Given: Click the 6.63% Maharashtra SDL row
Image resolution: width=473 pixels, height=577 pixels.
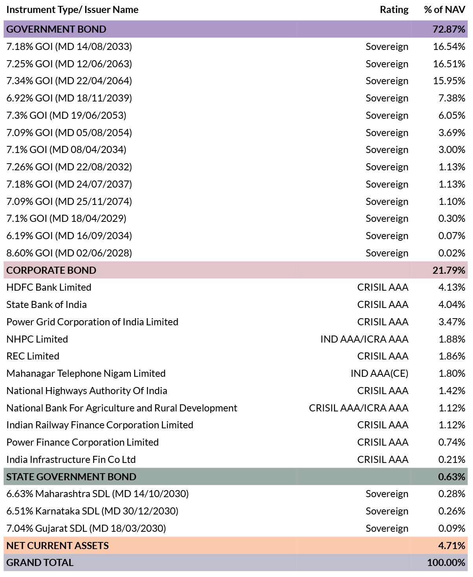Looking at the screenshot, I should (x=236, y=494).
